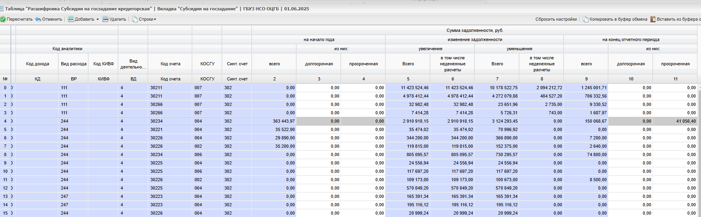Click the Строки document icon
Screen dimensions: 701x217
[x=135, y=19]
